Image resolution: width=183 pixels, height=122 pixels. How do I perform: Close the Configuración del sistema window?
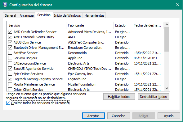[x=178, y=5]
